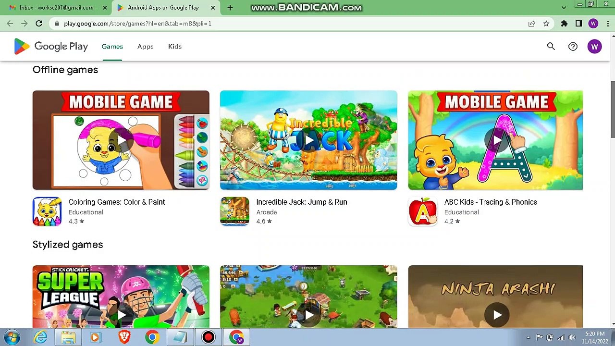Show hidden system tray icons
The height and width of the screenshot is (346, 615).
[x=528, y=337]
